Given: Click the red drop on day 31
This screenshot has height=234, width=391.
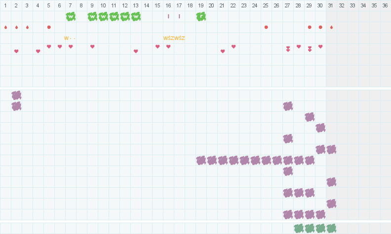Looking at the screenshot, I should point(331,27).
